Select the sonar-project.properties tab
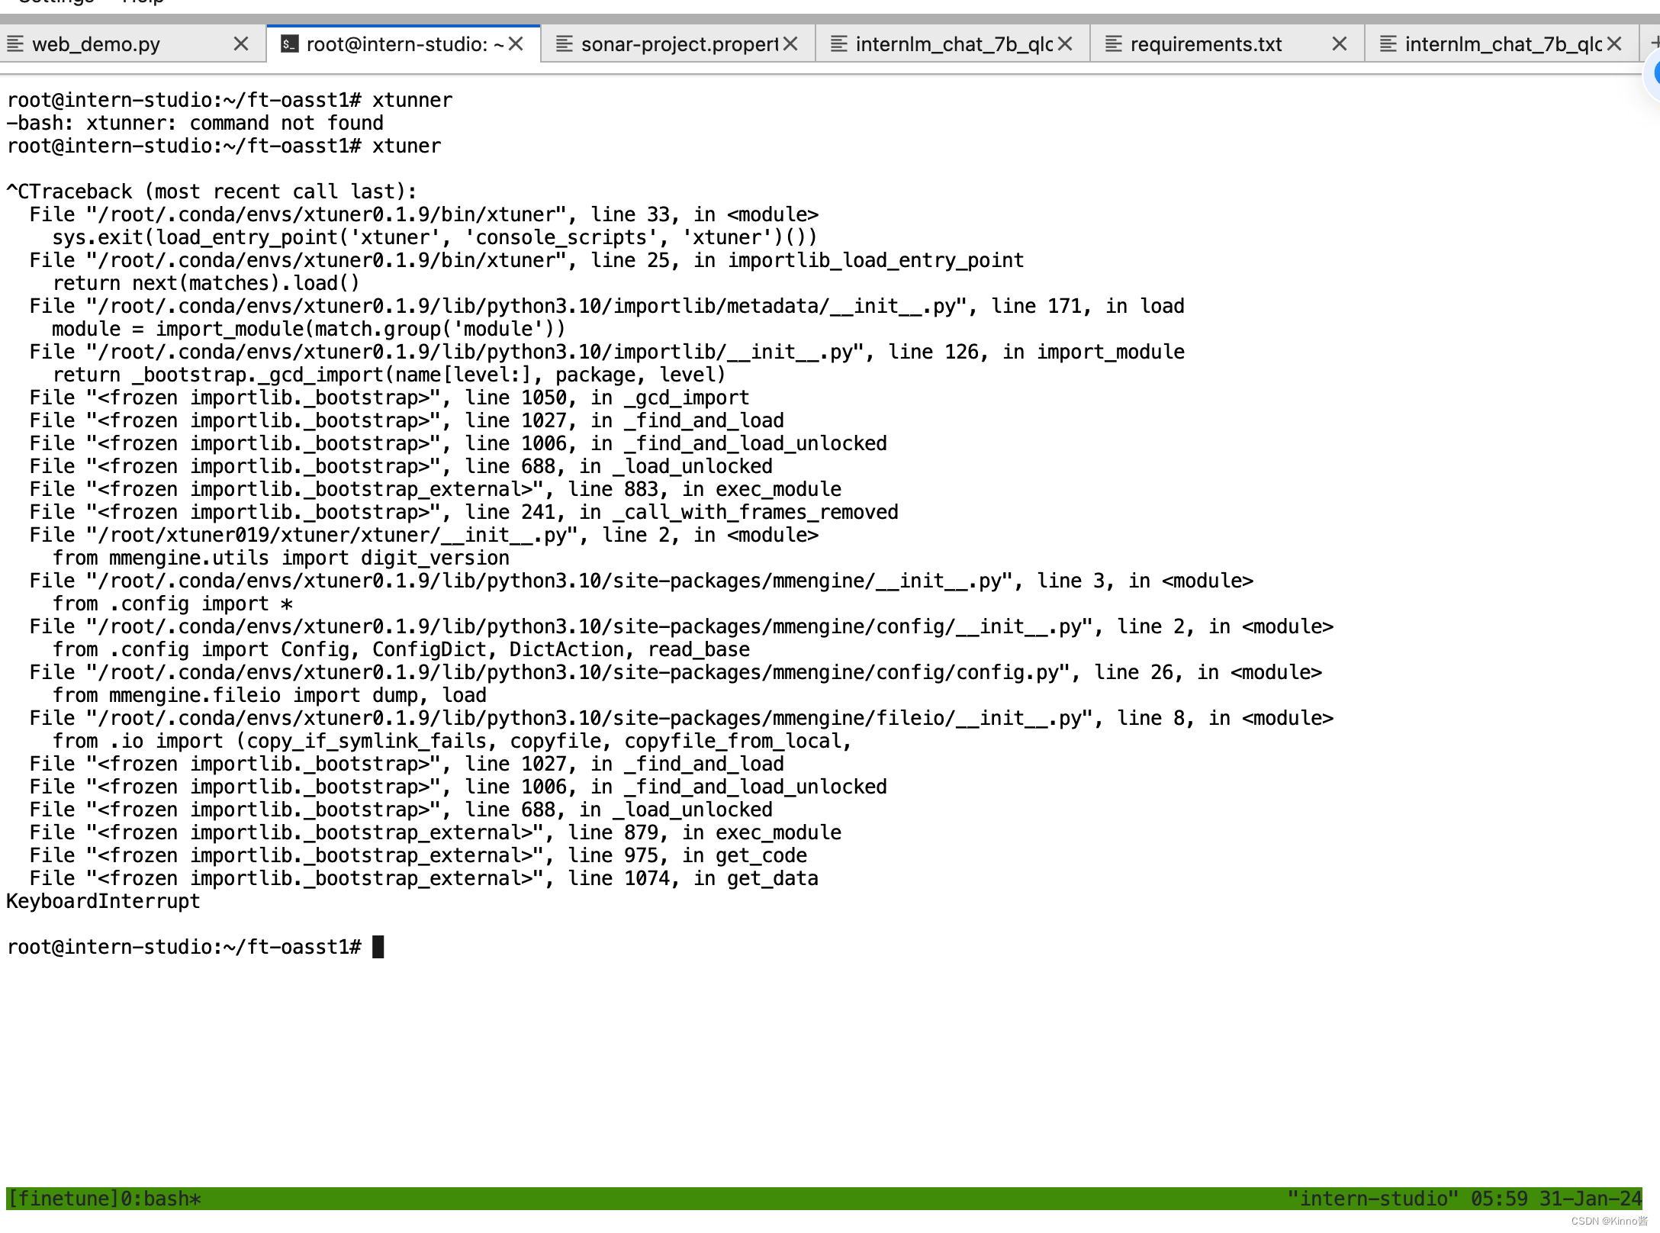 [x=679, y=44]
